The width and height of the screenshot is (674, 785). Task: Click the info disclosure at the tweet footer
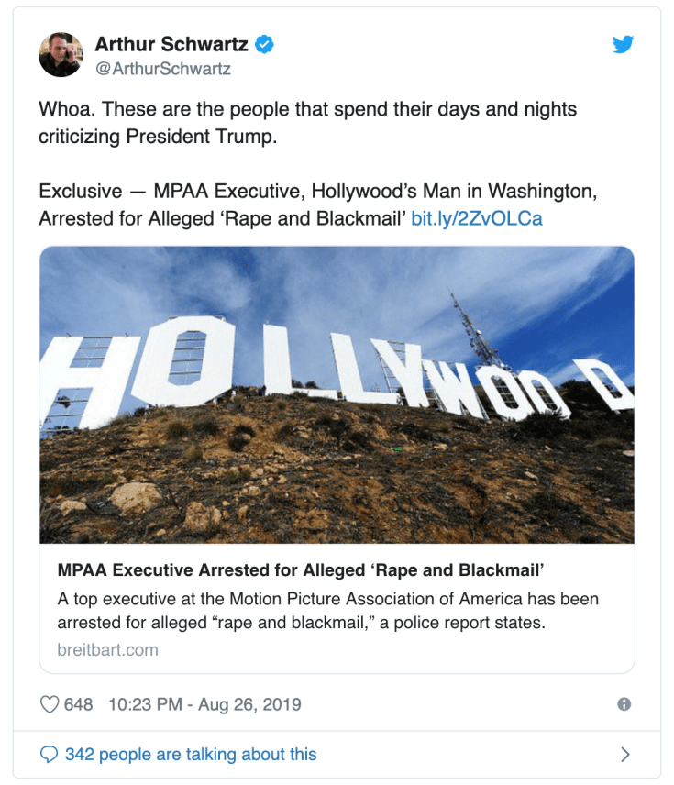click(x=626, y=703)
